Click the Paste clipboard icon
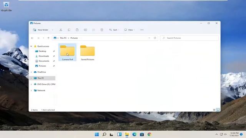The image size is (246, 138). pyautogui.click(x=77, y=30)
